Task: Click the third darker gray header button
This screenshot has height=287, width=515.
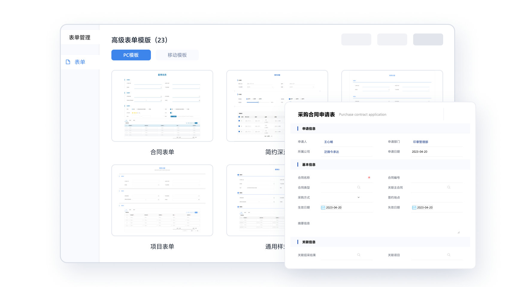Action: pyautogui.click(x=428, y=39)
